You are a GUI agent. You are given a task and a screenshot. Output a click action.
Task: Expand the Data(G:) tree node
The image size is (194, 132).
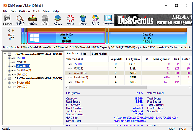tap(10, 87)
